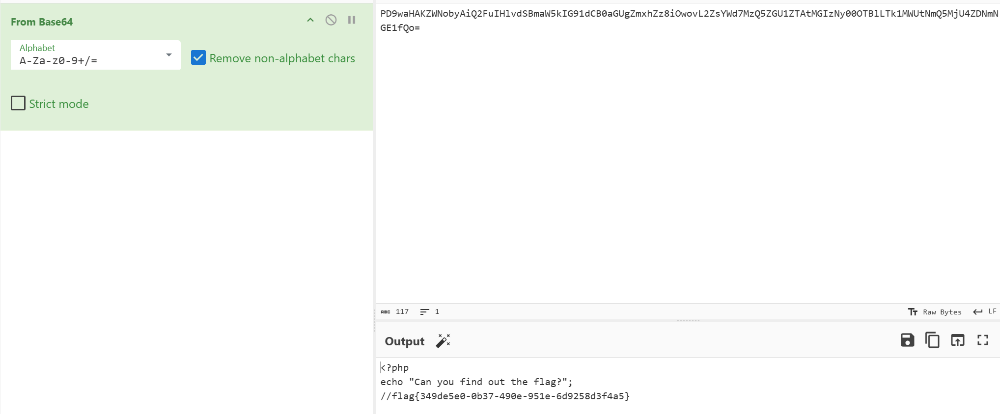Click the Magic wand icon next to Output

coord(443,340)
